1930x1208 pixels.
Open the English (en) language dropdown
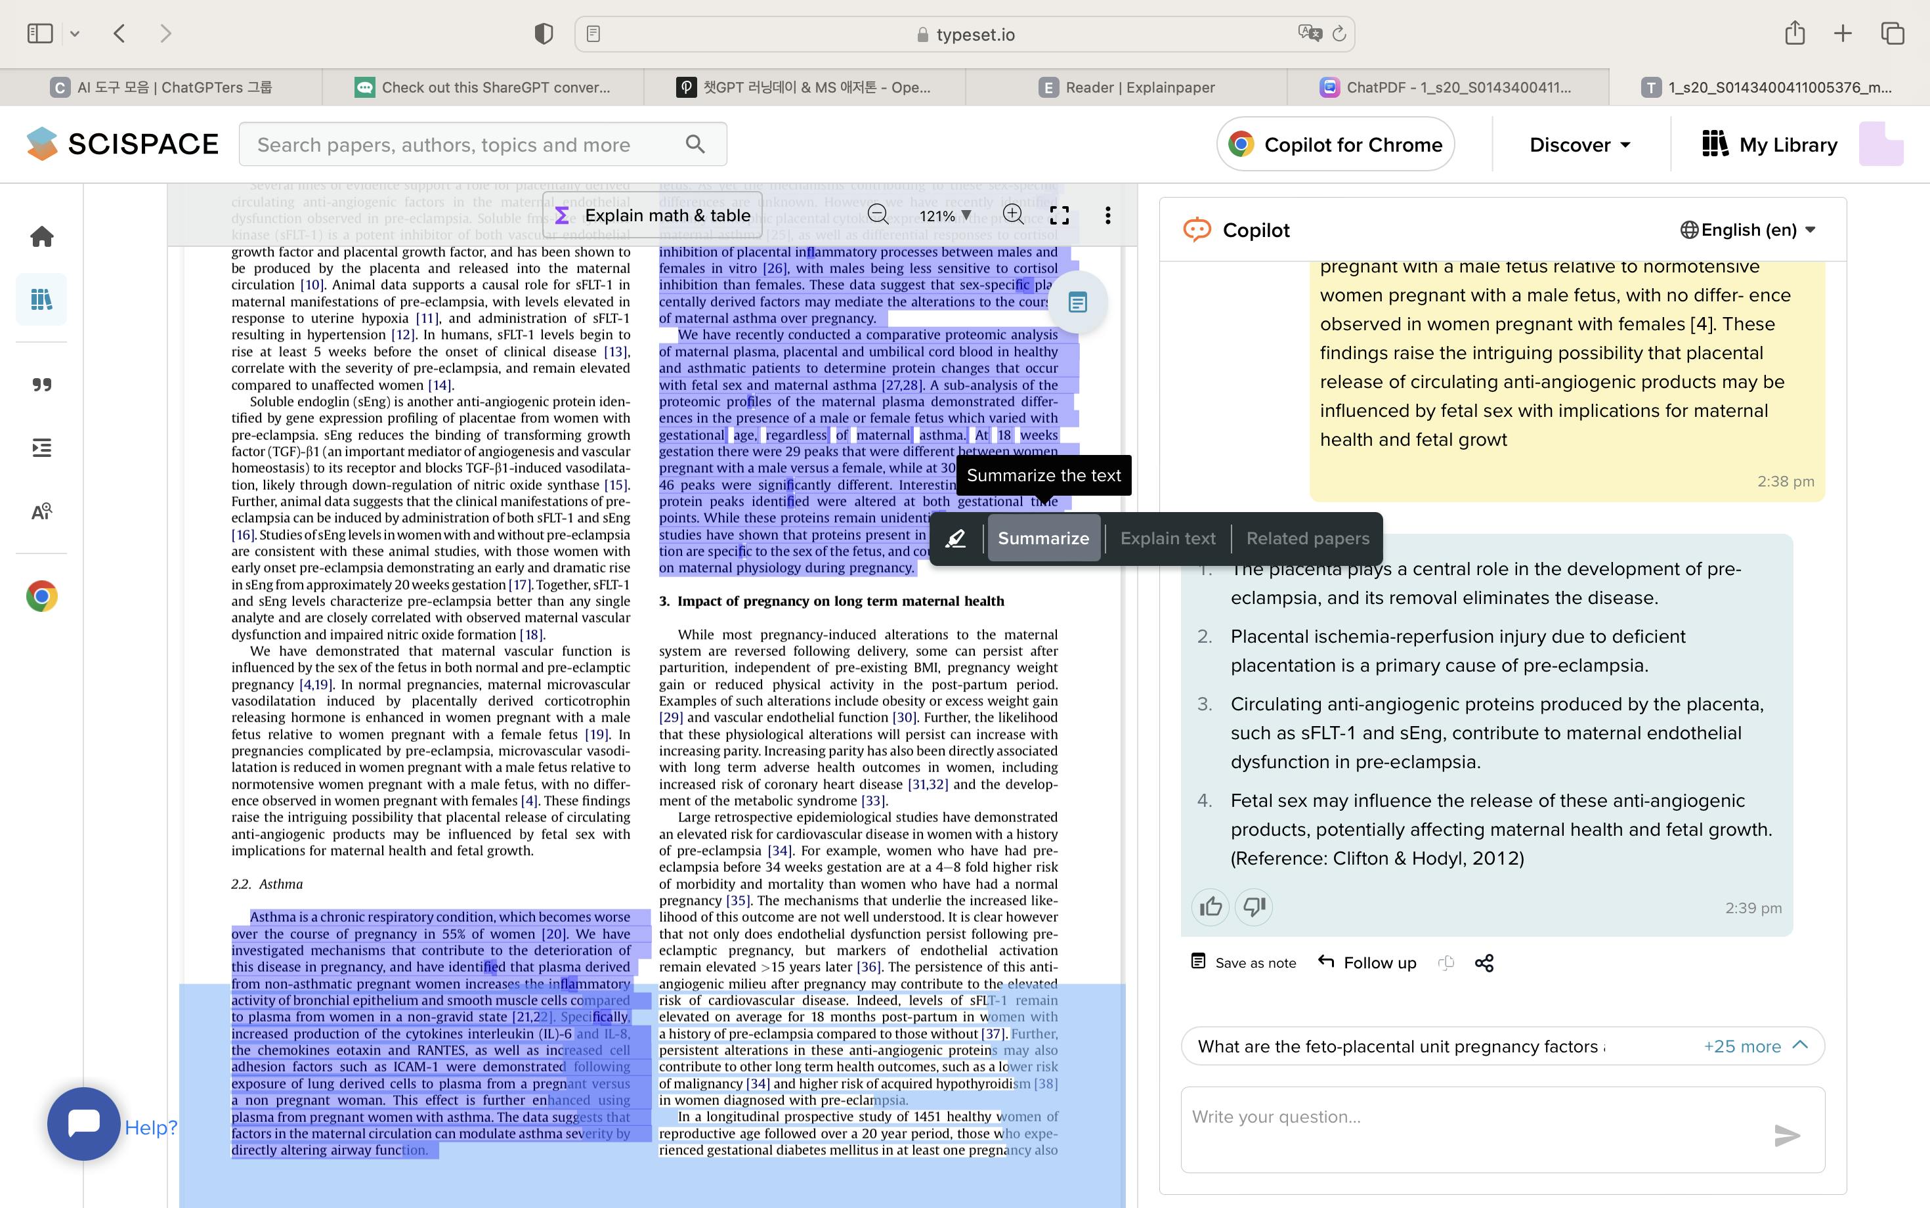coord(1748,230)
